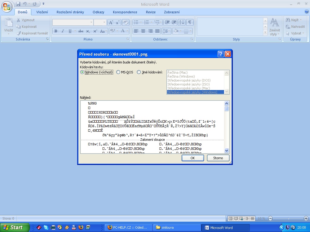
Task: Open Firefox from the quick launch bar
Action: click(x=81, y=227)
